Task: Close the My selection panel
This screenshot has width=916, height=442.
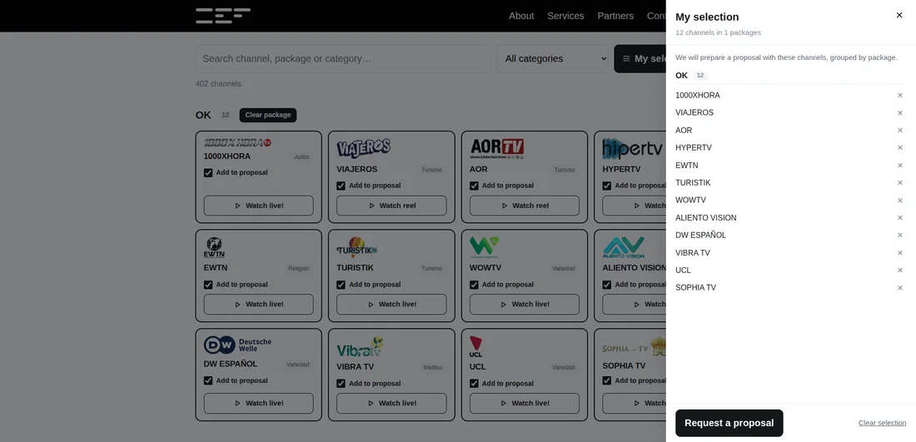Action: point(899,15)
